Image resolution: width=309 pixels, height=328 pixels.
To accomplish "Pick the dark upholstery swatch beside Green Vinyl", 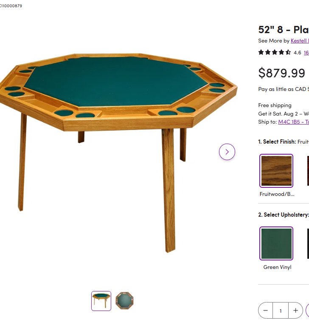I will pyautogui.click(x=308, y=243).
